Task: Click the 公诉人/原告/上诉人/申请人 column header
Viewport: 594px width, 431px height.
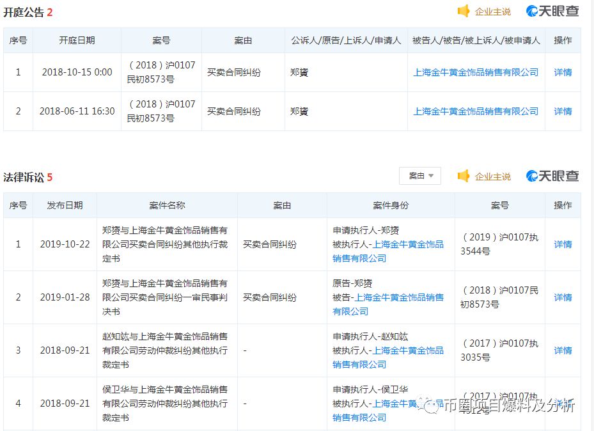Action: pos(346,40)
